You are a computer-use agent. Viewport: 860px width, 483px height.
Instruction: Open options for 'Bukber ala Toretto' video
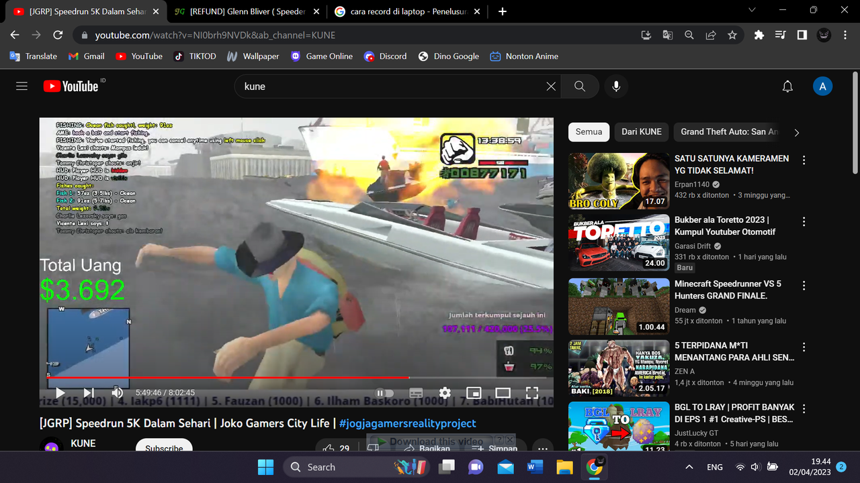(x=804, y=222)
